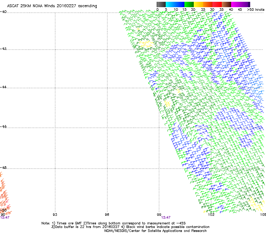Click the "-46" latitude axis label
266x233 pixels.
(3, 127)
